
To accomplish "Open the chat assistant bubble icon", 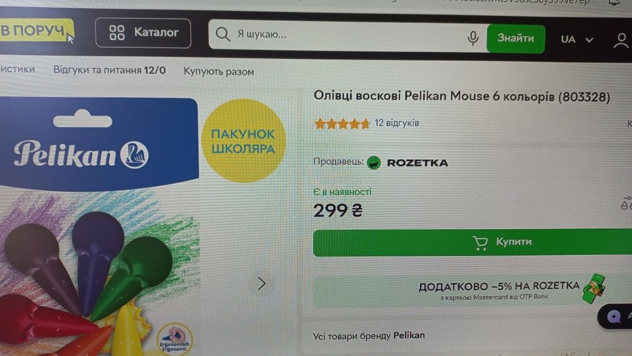I will click(x=614, y=317).
